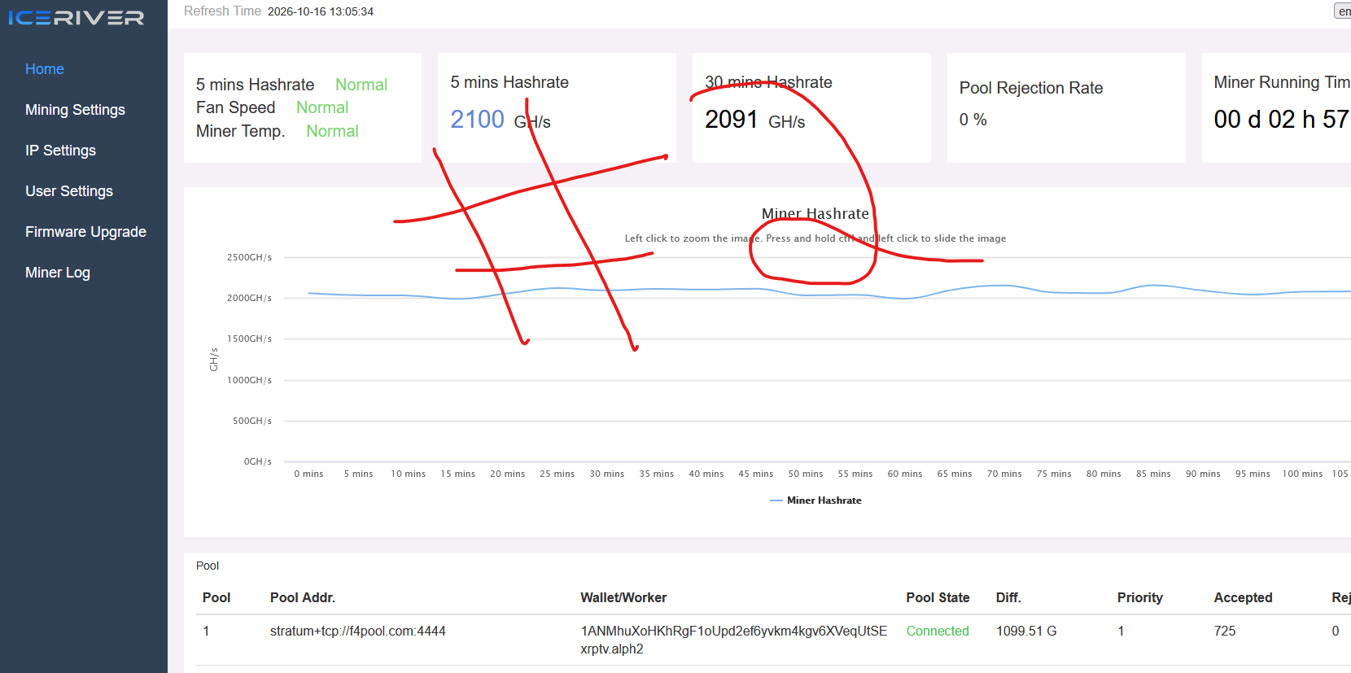Navigate to User Settings
Image resolution: width=1351 pixels, height=673 pixels.
69,191
